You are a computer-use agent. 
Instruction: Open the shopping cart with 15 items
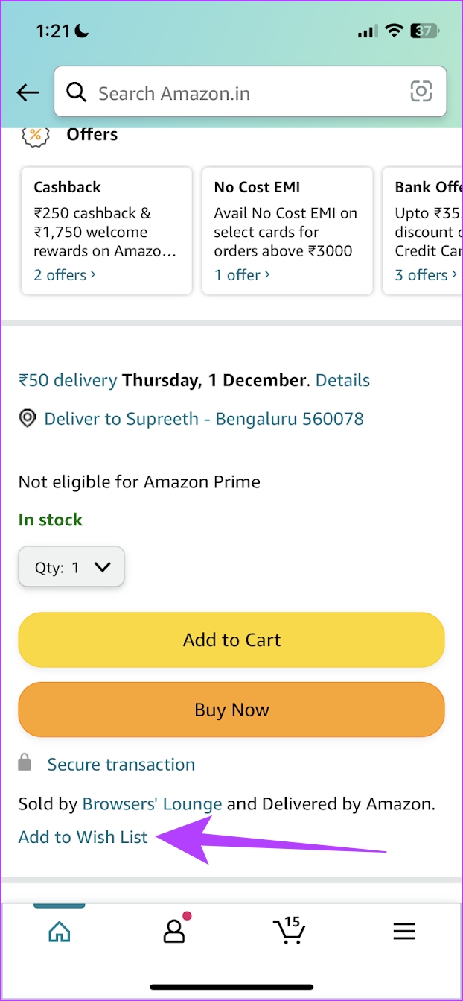point(287,930)
